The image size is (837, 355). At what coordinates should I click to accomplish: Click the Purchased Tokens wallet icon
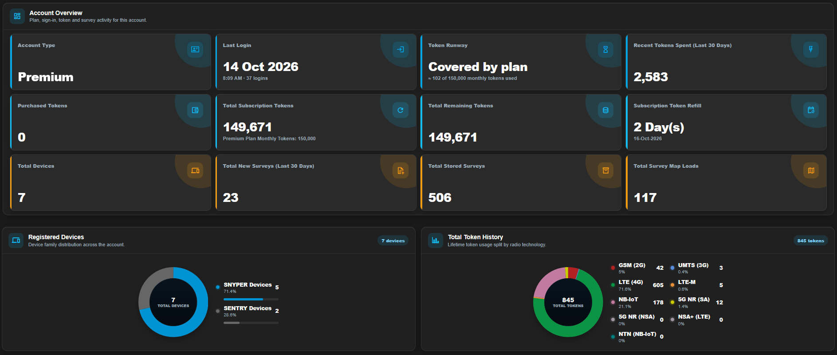195,110
